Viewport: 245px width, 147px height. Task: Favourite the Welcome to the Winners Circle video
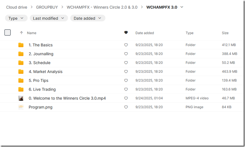(126, 98)
